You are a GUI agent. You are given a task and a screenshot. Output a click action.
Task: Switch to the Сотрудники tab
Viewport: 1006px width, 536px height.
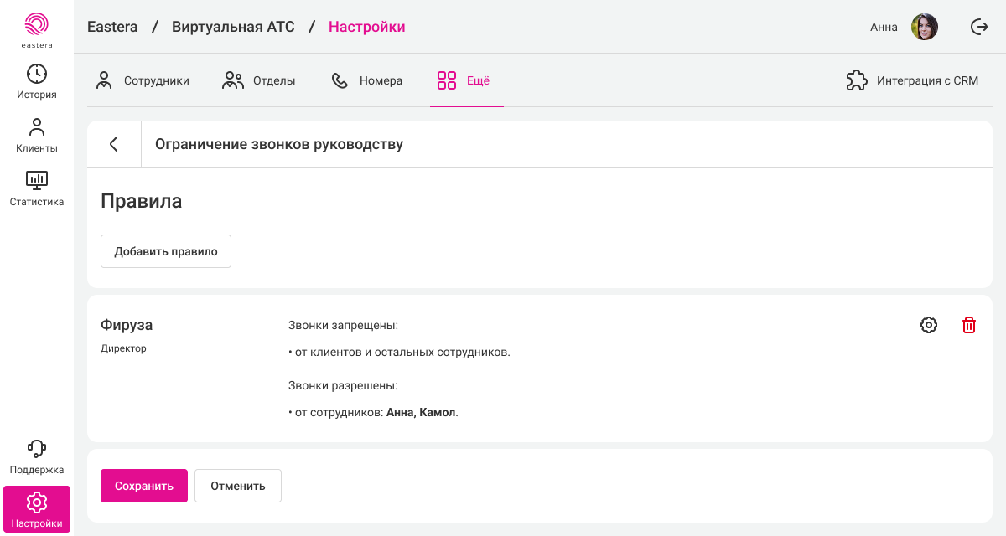(x=143, y=81)
